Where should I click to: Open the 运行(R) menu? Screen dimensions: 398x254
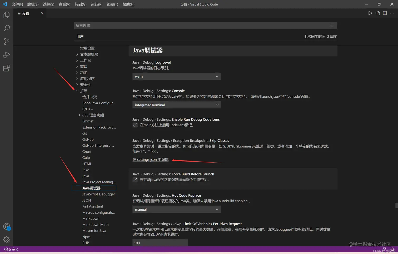click(96, 4)
